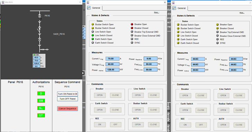Click Print link in right window
Image resolution: width=252 pixels, height=132 pixels.
point(242,13)
